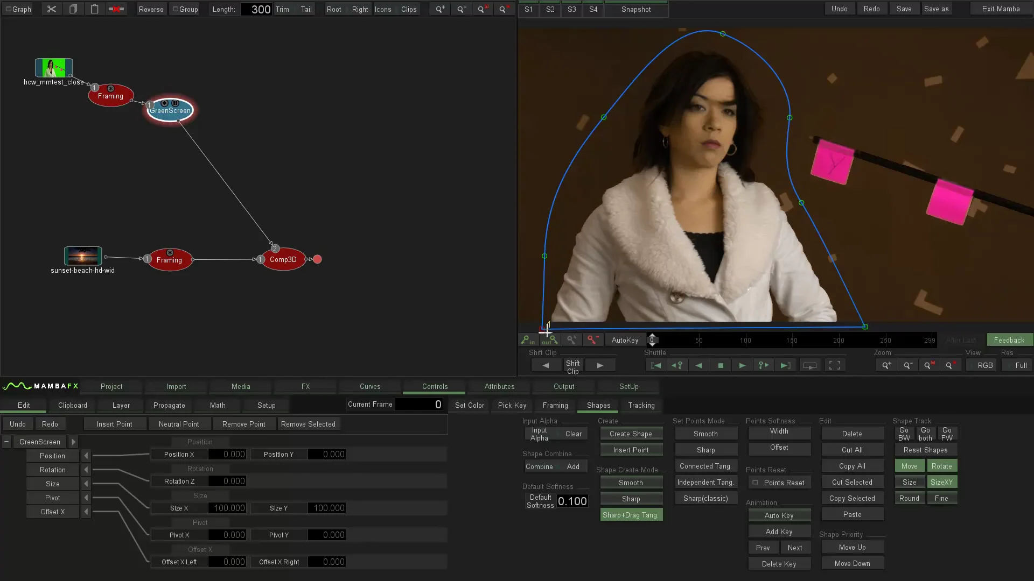Toggle the Feedback button
This screenshot has width=1034, height=581.
point(1009,340)
